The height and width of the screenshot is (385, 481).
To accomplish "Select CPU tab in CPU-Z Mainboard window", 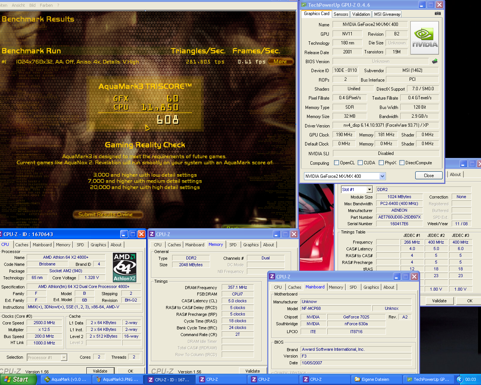I will (278, 287).
